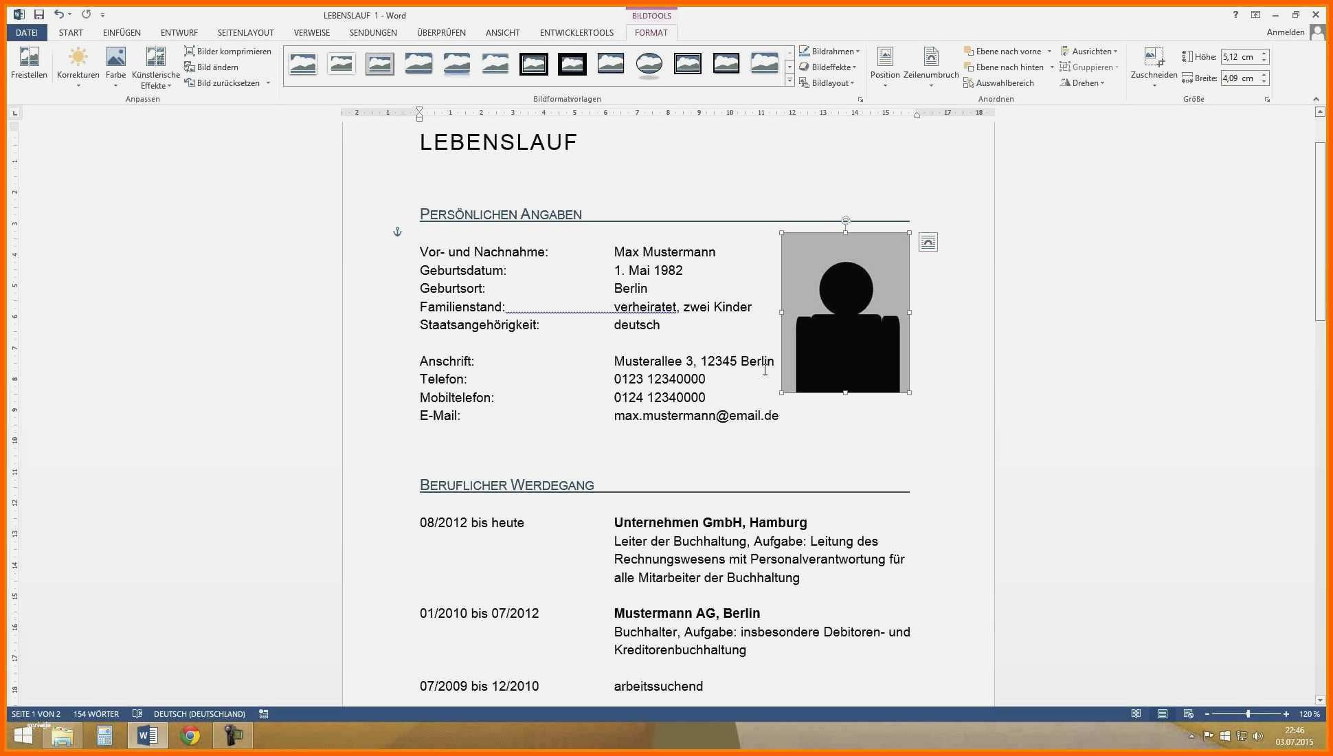Increase picture height with the Höhe up arrow
Viewport: 1333px width, 756px height.
tap(1264, 54)
